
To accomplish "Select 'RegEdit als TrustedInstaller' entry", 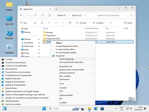I will [15, 85].
